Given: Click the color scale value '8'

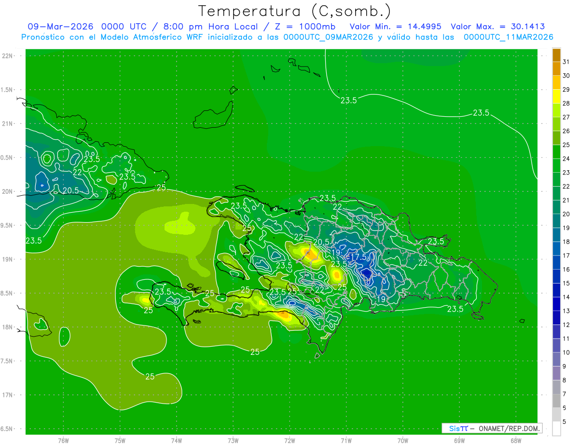Looking at the screenshot, I should pos(565,380).
